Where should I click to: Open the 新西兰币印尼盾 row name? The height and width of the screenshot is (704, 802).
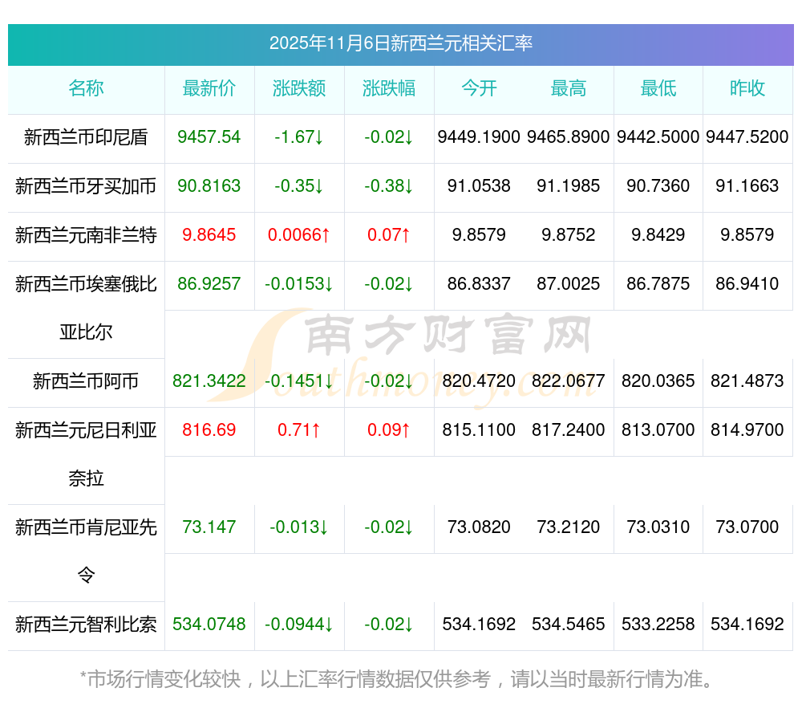pyautogui.click(x=86, y=137)
